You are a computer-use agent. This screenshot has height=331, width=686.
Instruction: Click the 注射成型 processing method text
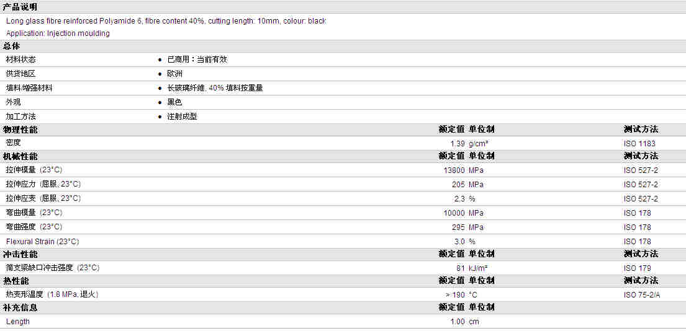click(x=182, y=117)
